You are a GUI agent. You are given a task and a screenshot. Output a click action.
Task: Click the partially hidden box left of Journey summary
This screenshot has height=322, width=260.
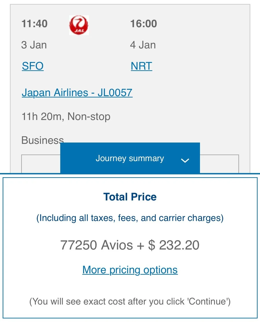[41, 164]
